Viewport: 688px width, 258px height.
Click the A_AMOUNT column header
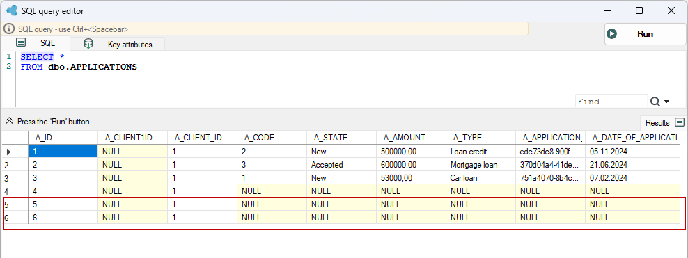tap(411, 138)
